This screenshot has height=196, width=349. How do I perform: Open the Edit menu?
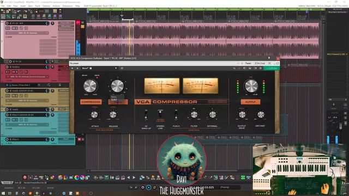click(9, 6)
